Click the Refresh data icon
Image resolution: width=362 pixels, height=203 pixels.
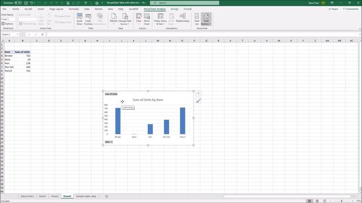point(114,19)
